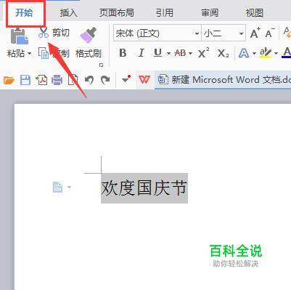The width and height of the screenshot is (291, 290).
Task: Click the 剪切 label text
Action: 61,33
